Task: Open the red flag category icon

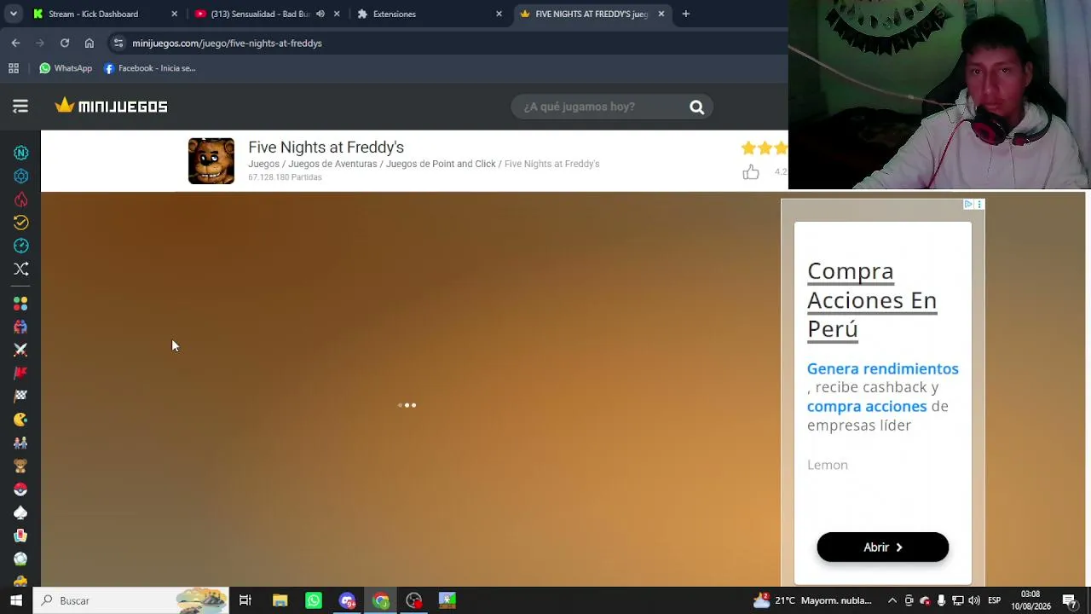Action: [20, 373]
